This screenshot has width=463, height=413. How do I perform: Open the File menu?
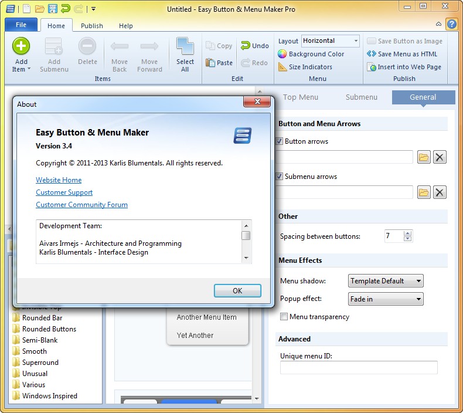tap(21, 25)
